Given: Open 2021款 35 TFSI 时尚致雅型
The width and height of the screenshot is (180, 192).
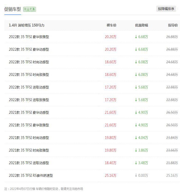Looking at the screenshot, I should (29, 150).
